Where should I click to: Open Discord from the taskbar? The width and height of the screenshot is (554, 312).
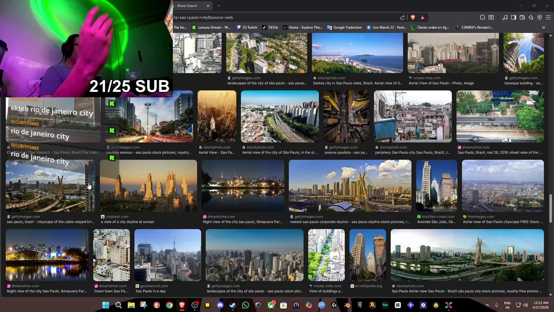coord(220,305)
